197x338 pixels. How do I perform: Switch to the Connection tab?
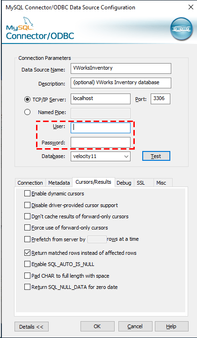[x=30, y=183]
